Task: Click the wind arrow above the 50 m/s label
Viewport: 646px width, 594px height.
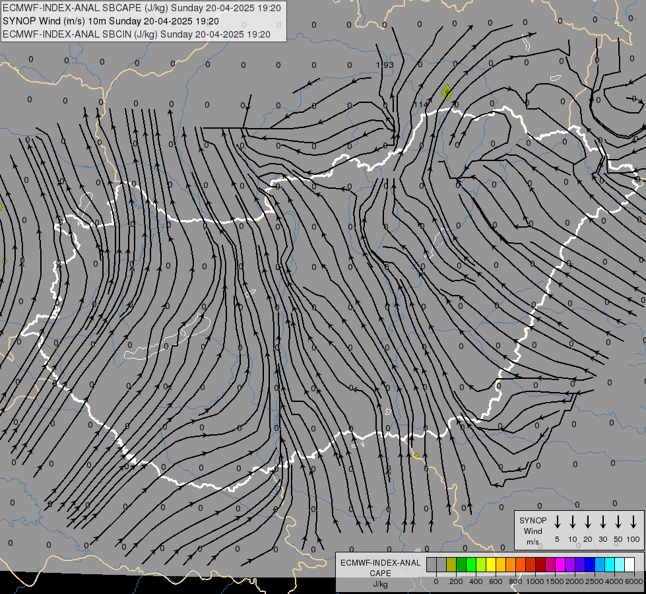Action: click(x=618, y=521)
